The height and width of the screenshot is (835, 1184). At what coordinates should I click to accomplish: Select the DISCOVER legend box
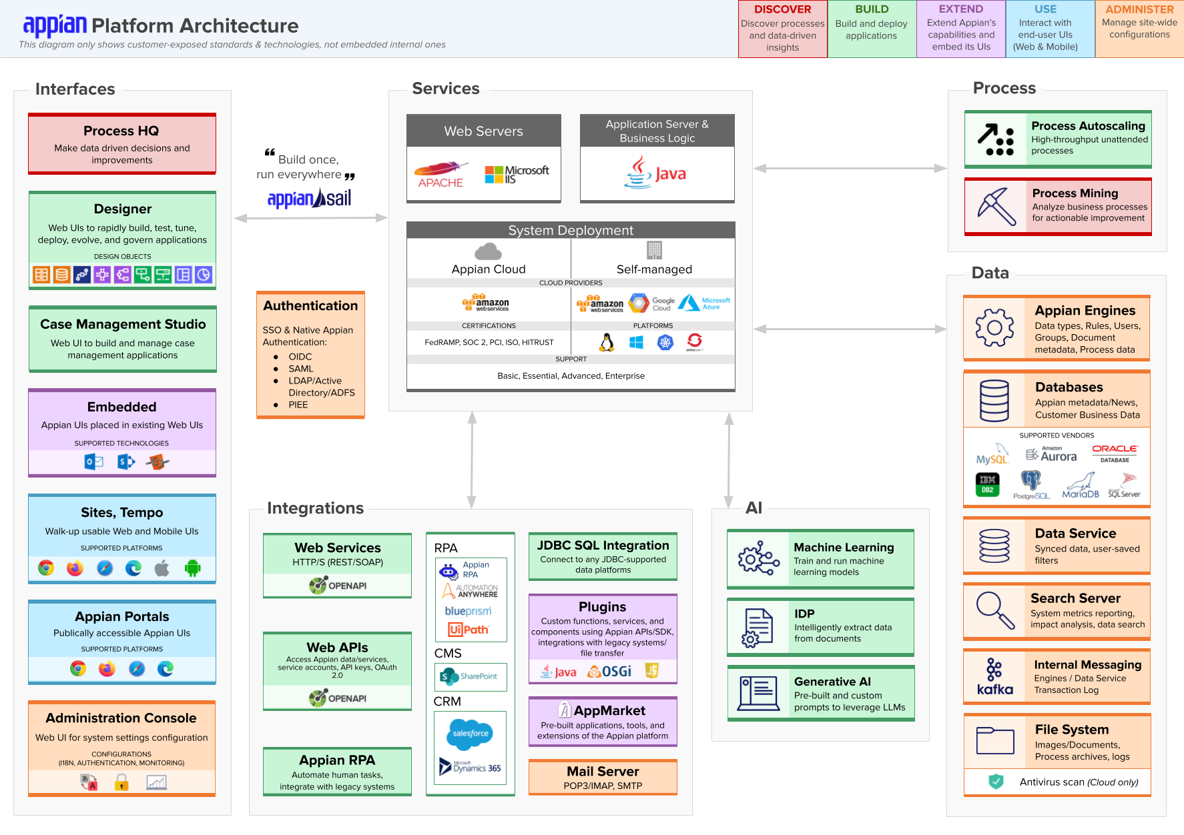tap(783, 29)
